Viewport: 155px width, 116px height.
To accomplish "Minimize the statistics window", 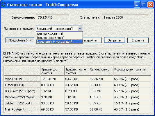I will [x=137, y=5].
